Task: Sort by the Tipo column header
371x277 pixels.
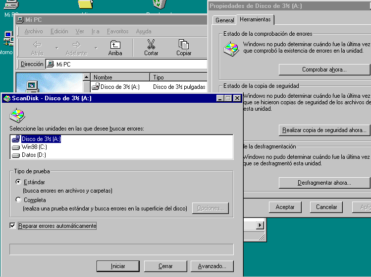Action: click(179, 77)
